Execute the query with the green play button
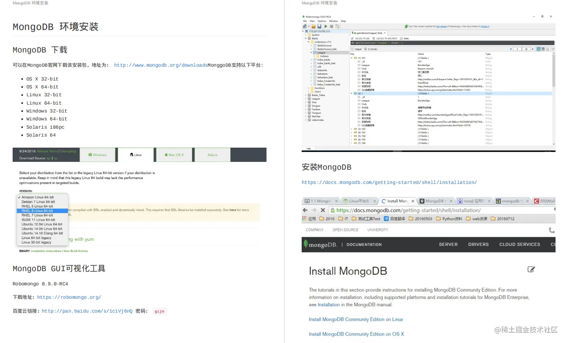Image resolution: width=567 pixels, height=343 pixels. 326,26
